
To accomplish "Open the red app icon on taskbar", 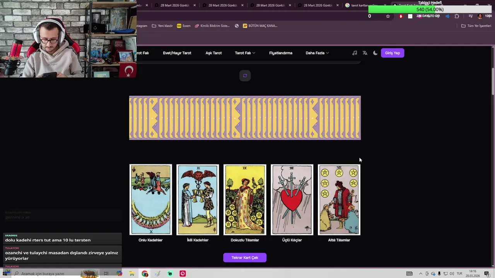I will [x=183, y=274].
